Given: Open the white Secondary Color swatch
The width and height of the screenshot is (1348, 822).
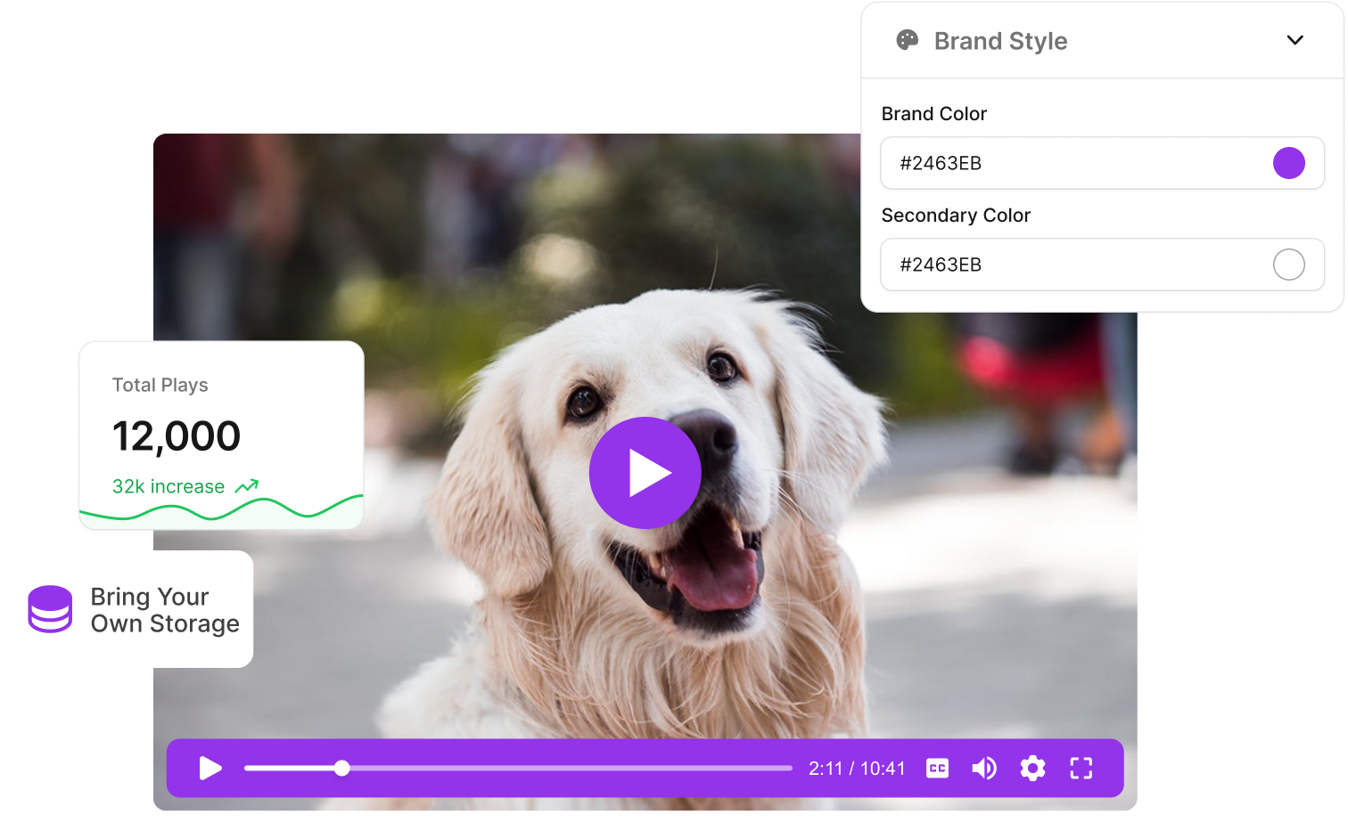Looking at the screenshot, I should [1288, 265].
